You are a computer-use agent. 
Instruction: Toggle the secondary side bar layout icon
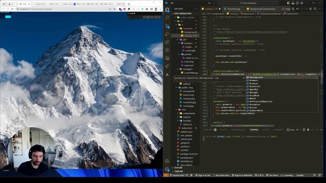coord(297,3)
